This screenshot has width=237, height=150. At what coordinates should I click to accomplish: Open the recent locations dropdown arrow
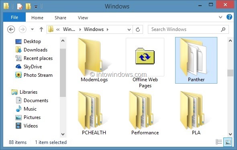[33, 29]
